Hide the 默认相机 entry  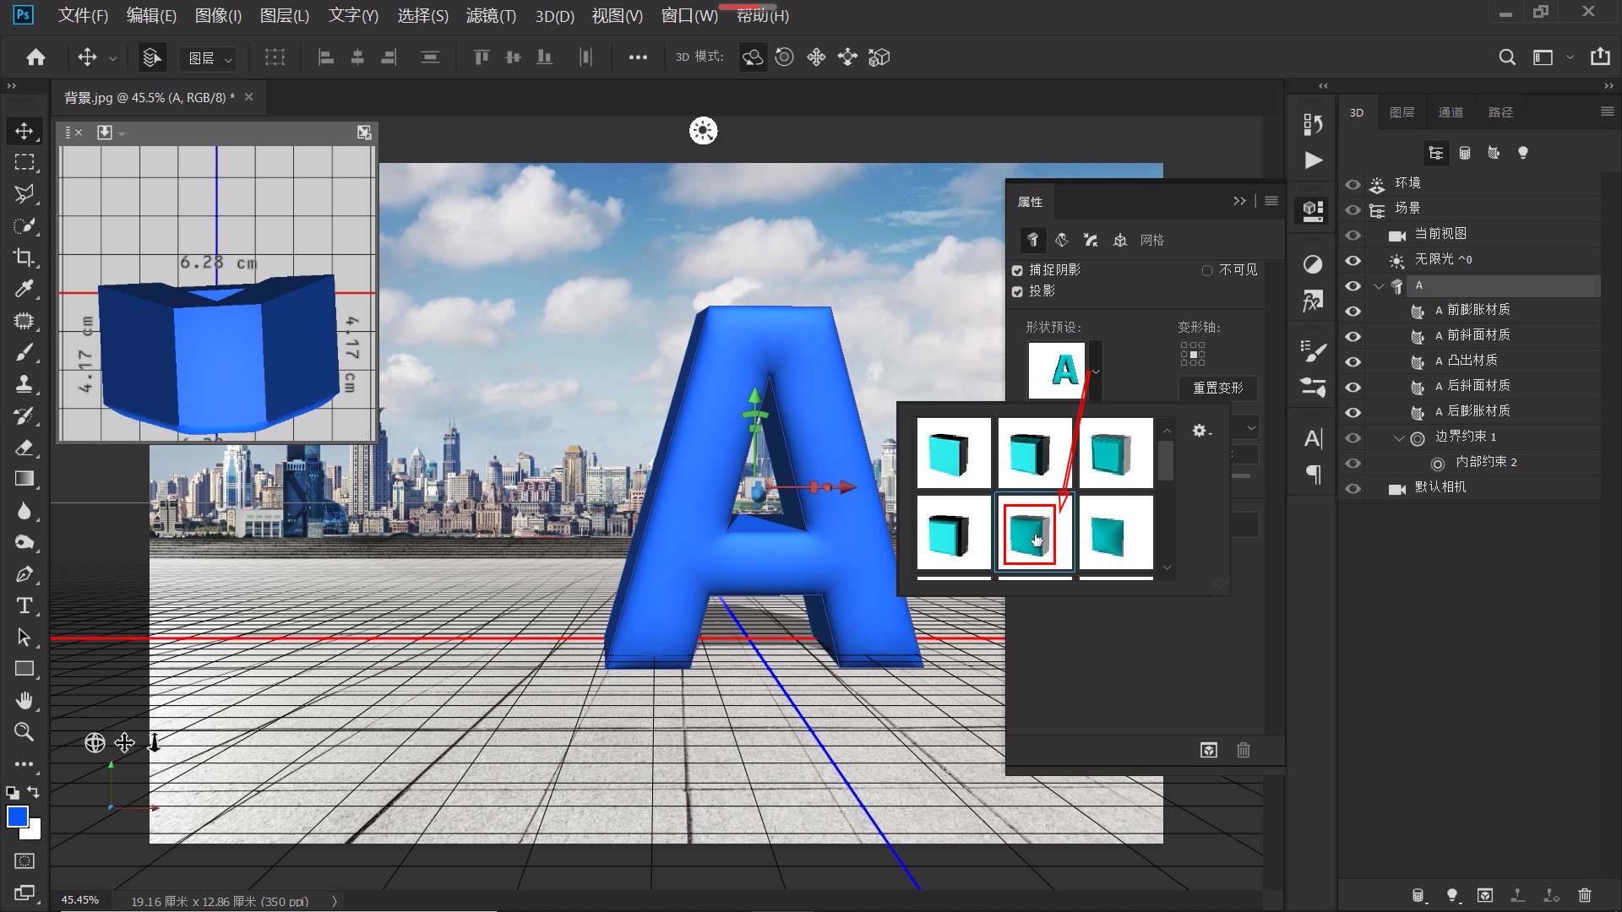coord(1353,488)
